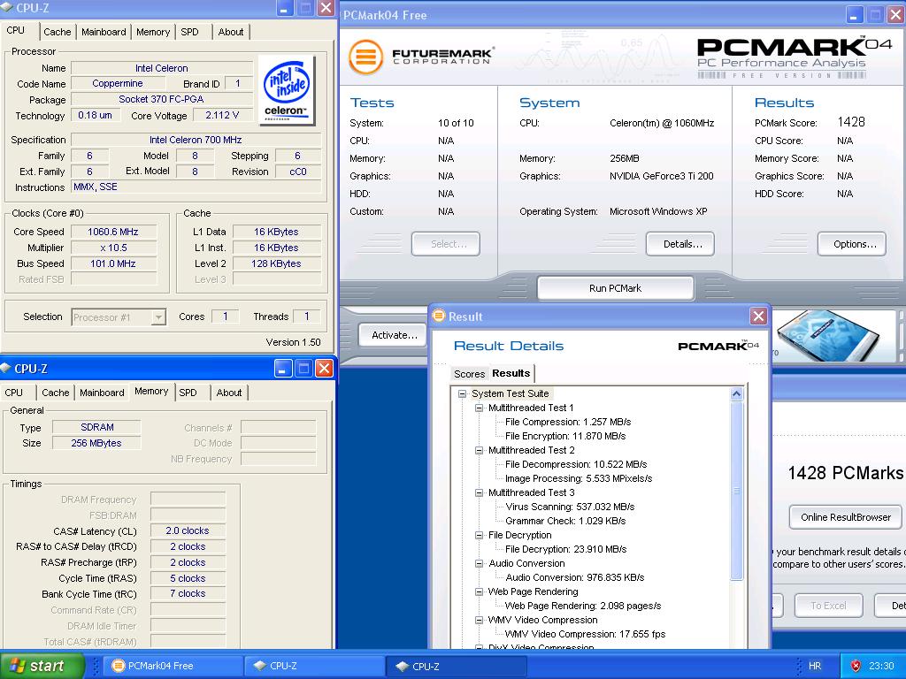Open Memory tab in top CPU-Z window
The height and width of the screenshot is (679, 906).
(153, 32)
